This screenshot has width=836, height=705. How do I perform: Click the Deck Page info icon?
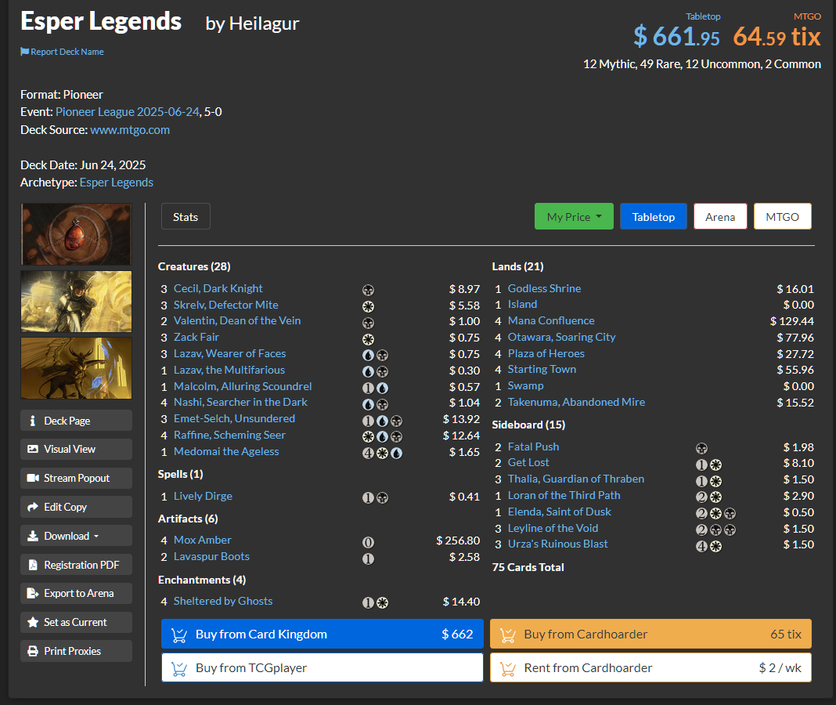coord(33,421)
